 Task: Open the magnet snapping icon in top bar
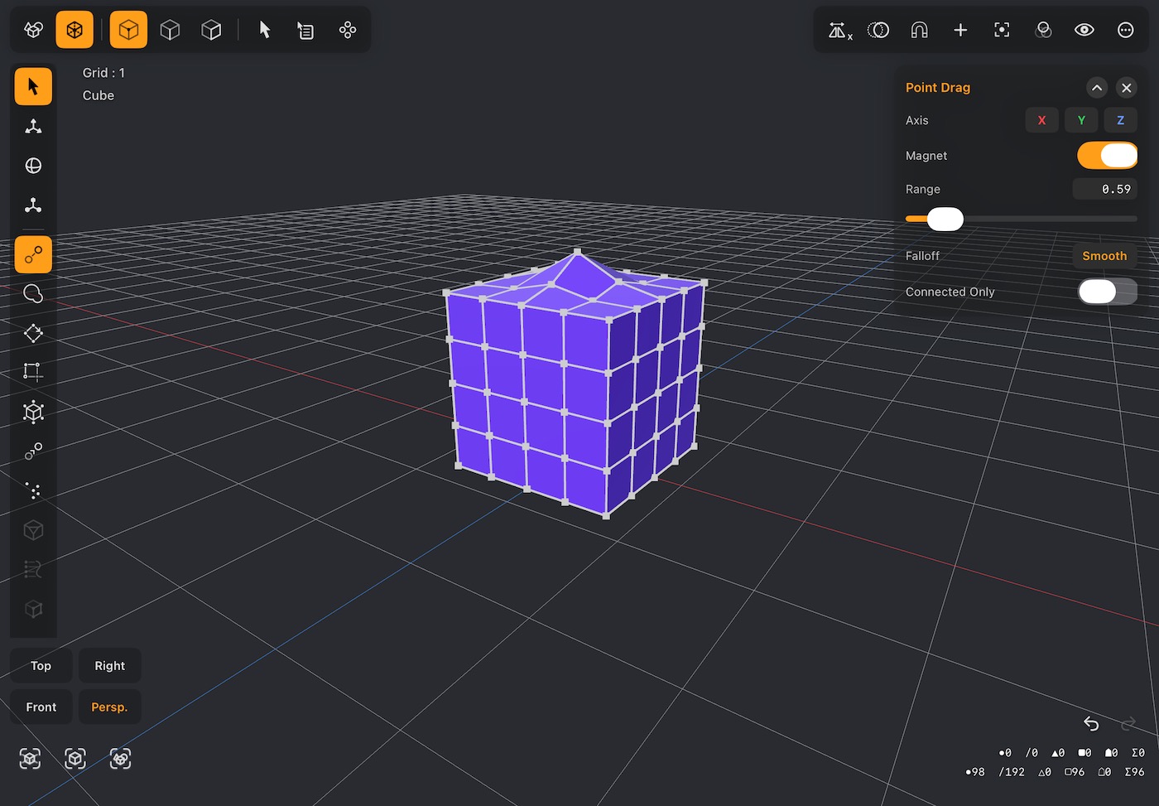[x=919, y=31]
